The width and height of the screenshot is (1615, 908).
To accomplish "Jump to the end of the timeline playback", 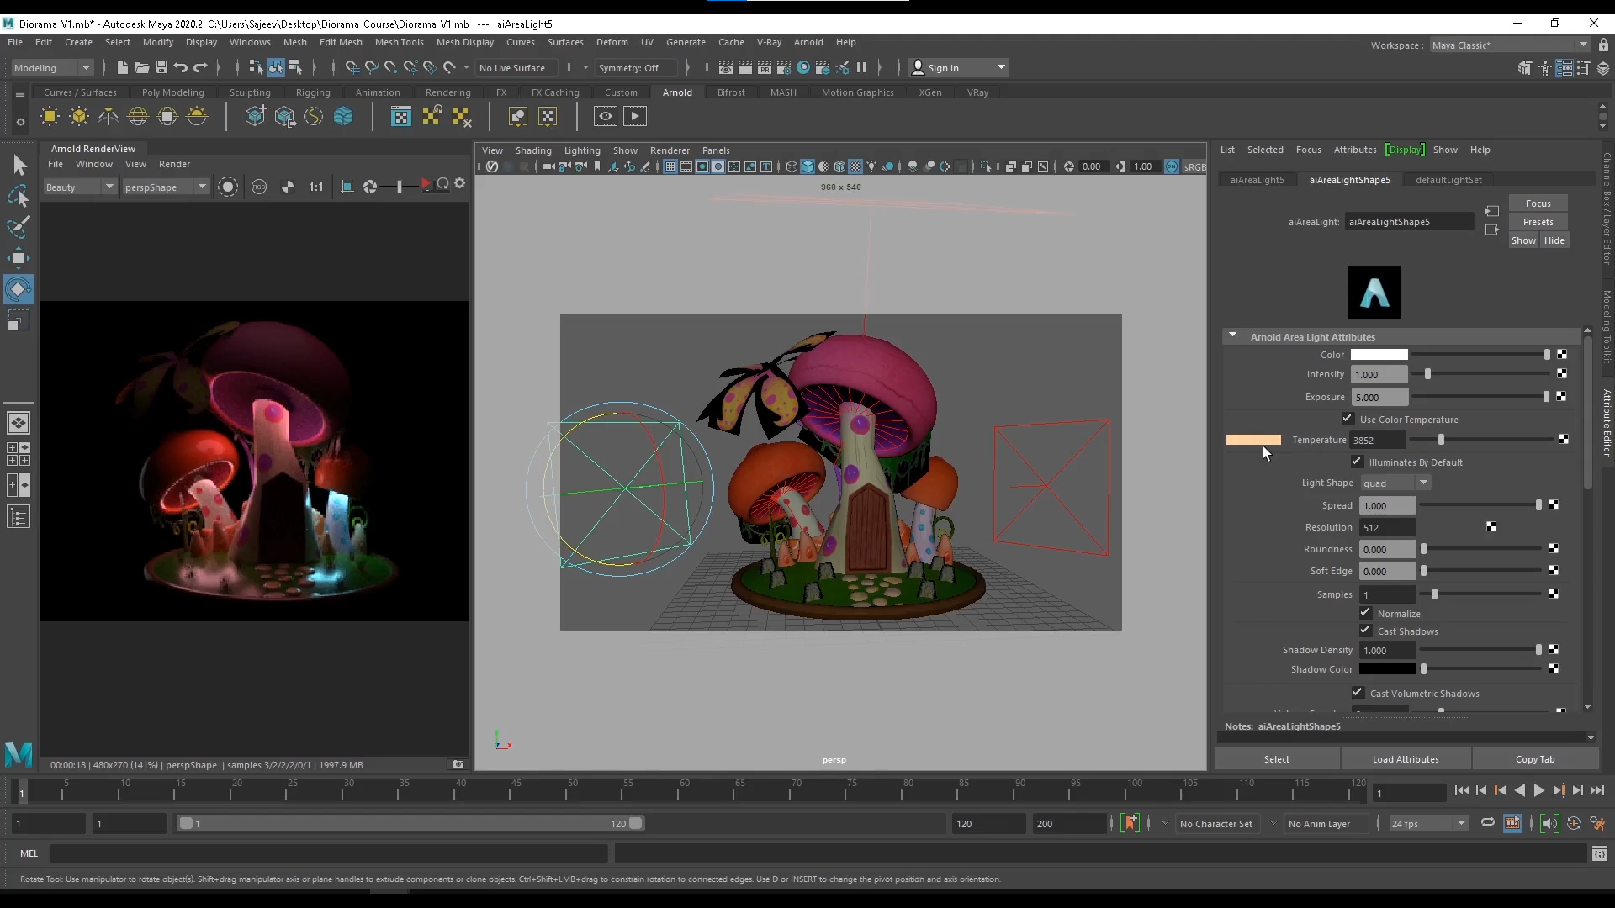I will [1597, 791].
